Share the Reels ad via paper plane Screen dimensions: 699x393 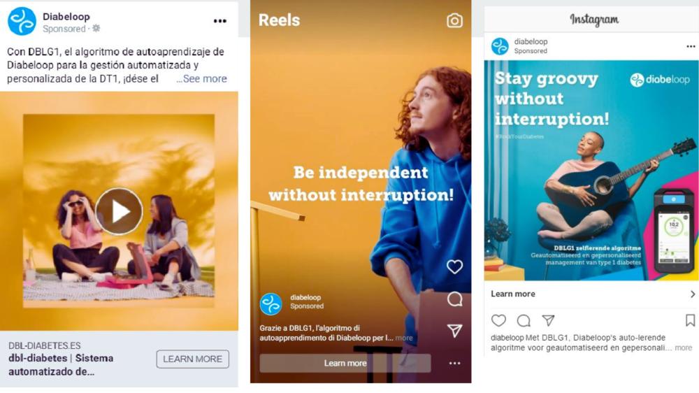tap(455, 331)
